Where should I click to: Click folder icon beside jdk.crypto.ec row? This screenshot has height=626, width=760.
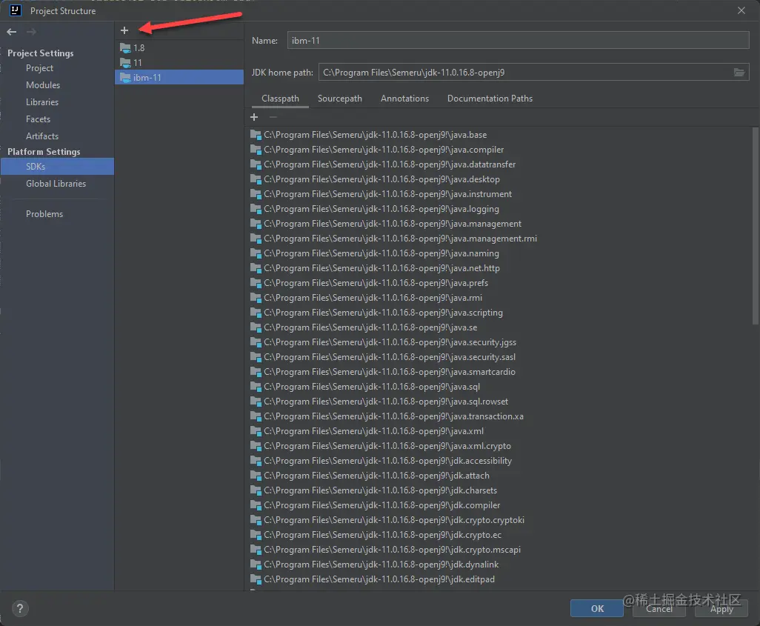[x=256, y=535]
